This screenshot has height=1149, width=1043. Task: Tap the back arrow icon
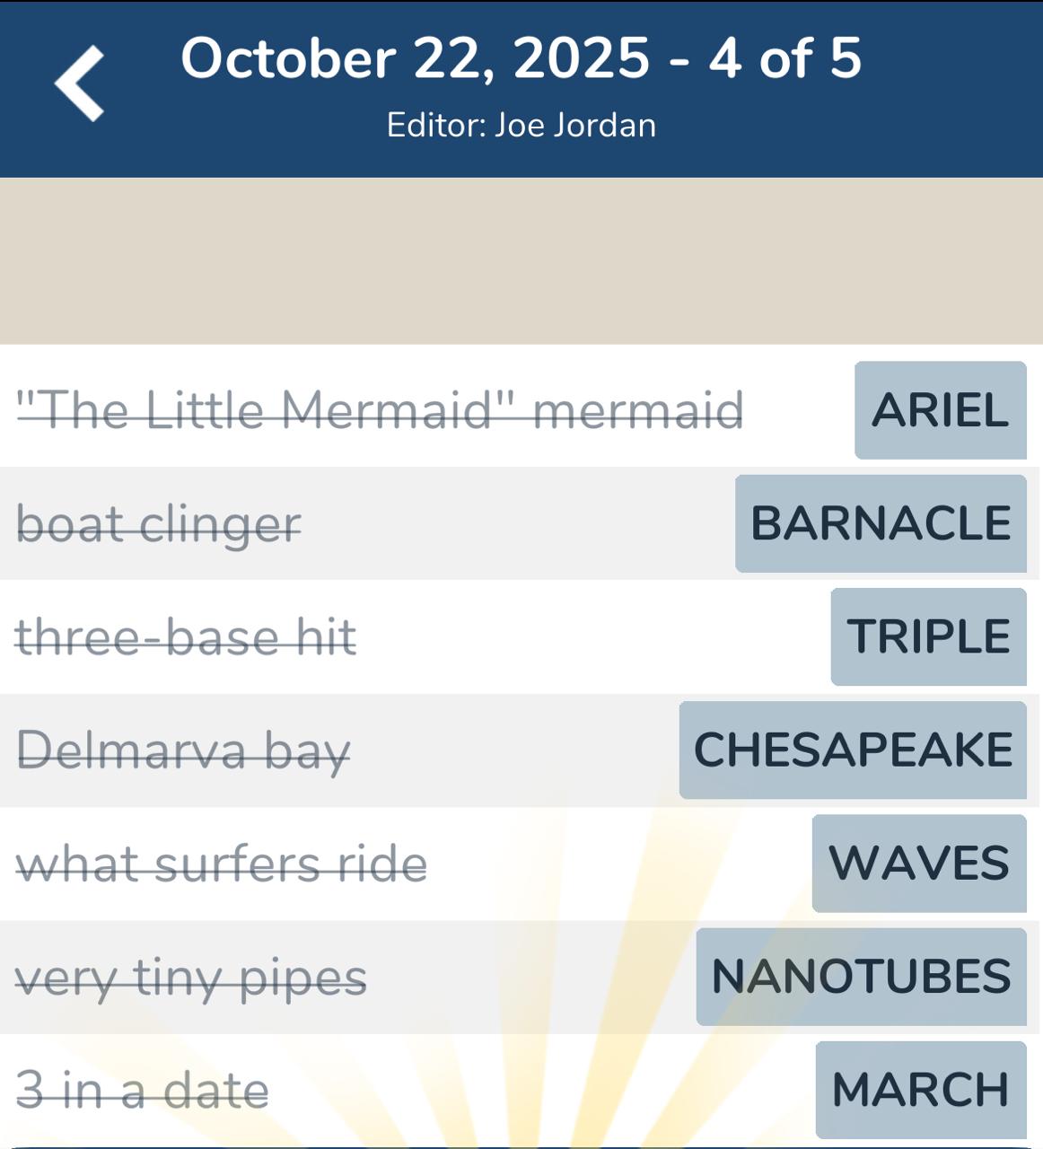pos(80,83)
